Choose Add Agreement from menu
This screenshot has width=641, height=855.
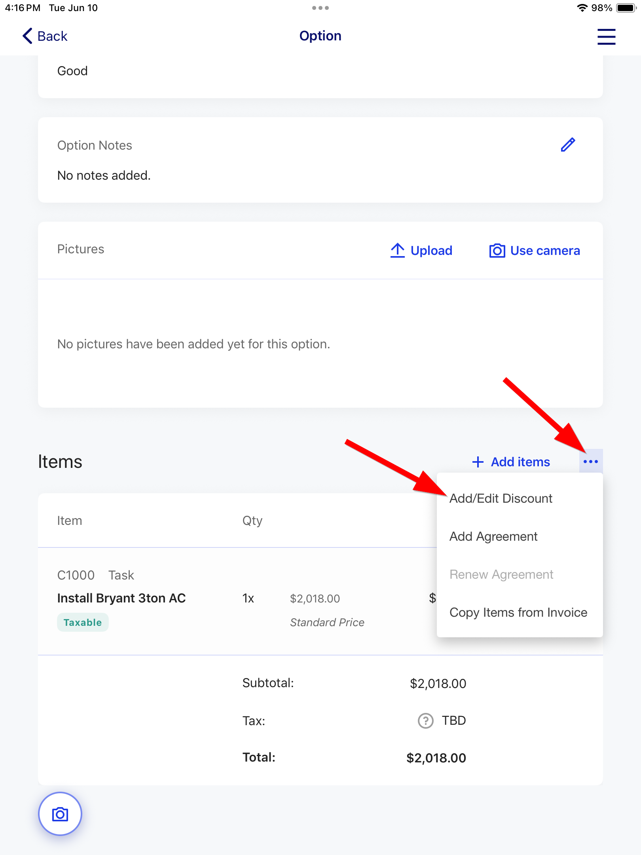(493, 536)
